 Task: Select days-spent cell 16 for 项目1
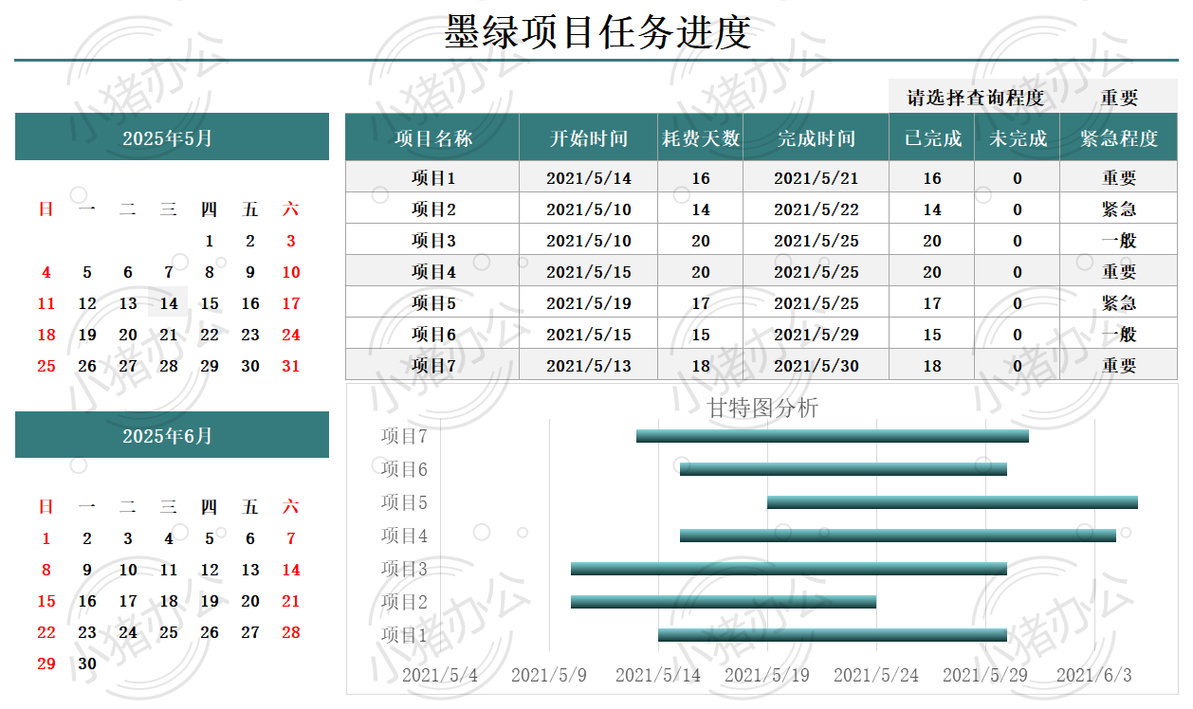pyautogui.click(x=700, y=177)
